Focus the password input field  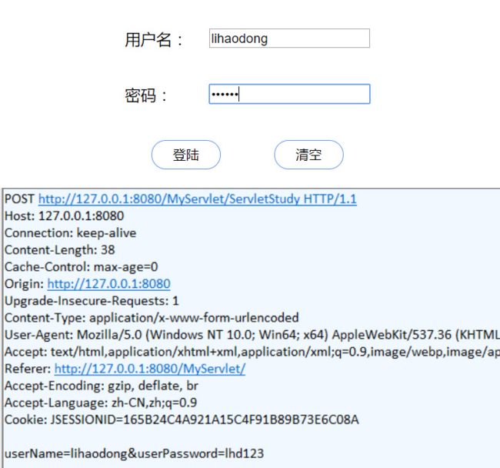click(289, 94)
